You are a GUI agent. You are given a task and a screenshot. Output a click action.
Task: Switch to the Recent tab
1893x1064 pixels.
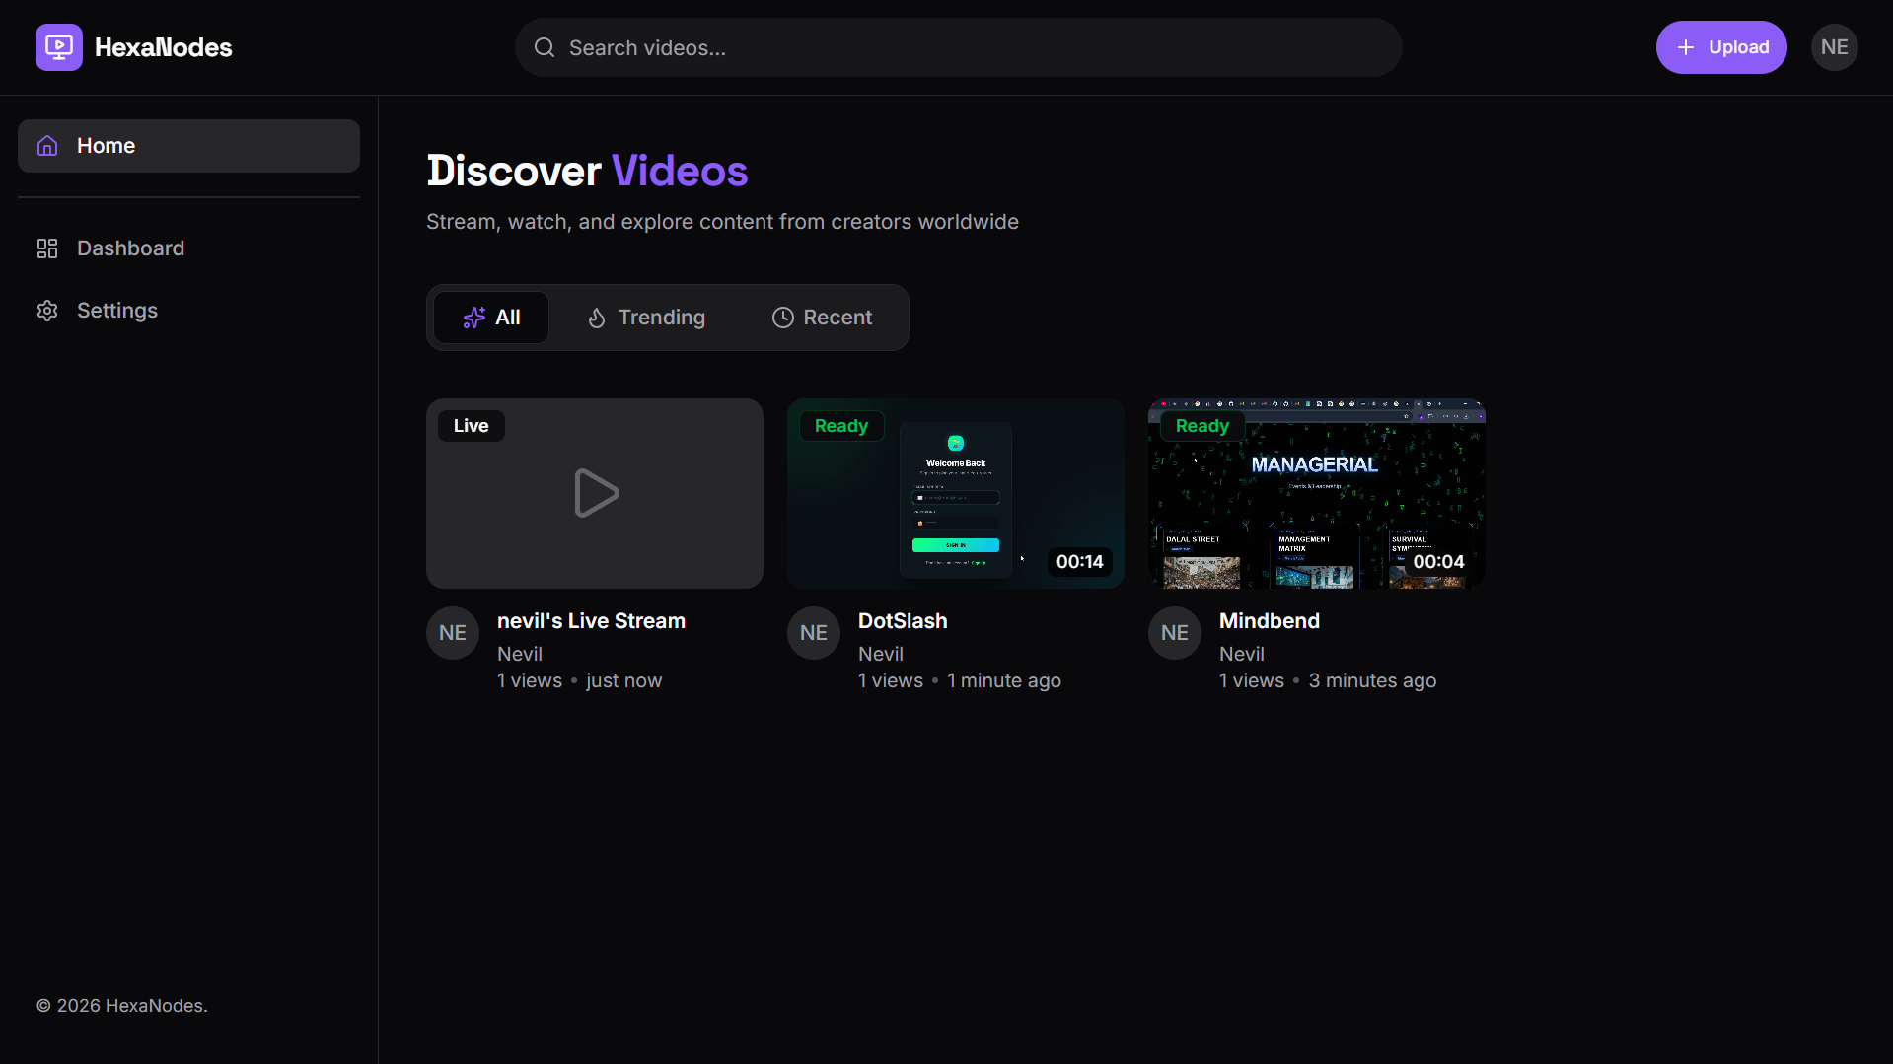(x=822, y=318)
